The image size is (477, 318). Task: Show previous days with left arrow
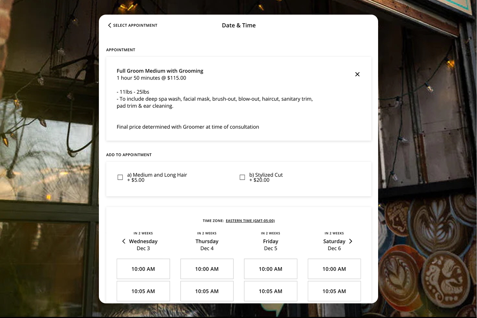point(124,241)
